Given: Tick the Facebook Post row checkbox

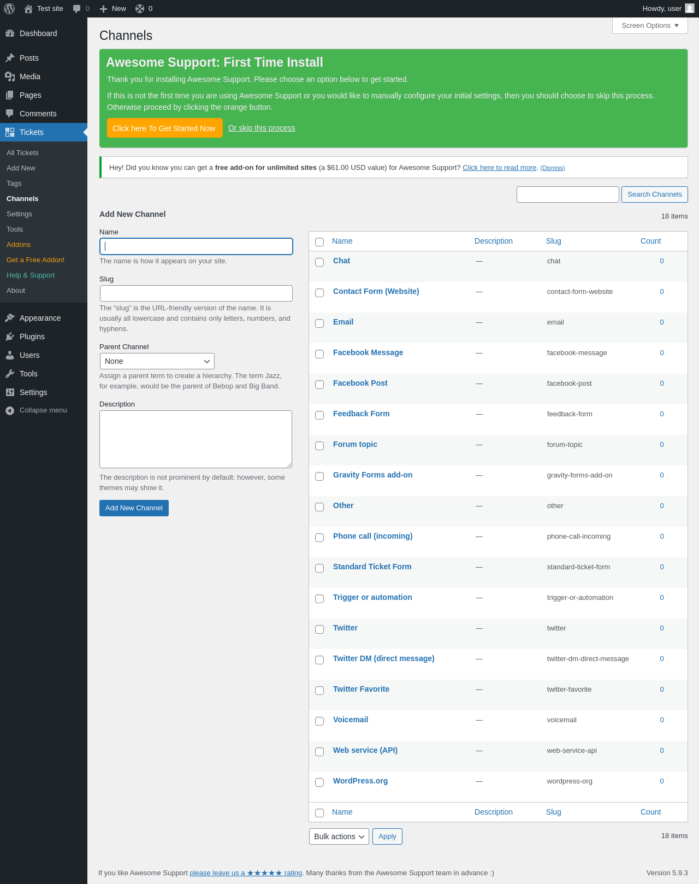Looking at the screenshot, I should [x=319, y=385].
